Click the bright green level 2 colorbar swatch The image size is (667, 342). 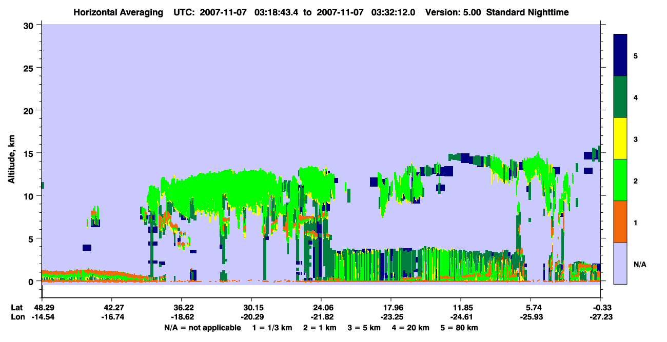click(620, 180)
